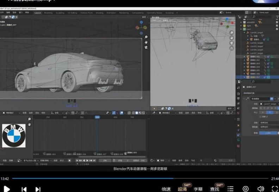279x192 pixels.
Task: Expand the 摄像机.001 tree item
Action: (x=244, y=56)
